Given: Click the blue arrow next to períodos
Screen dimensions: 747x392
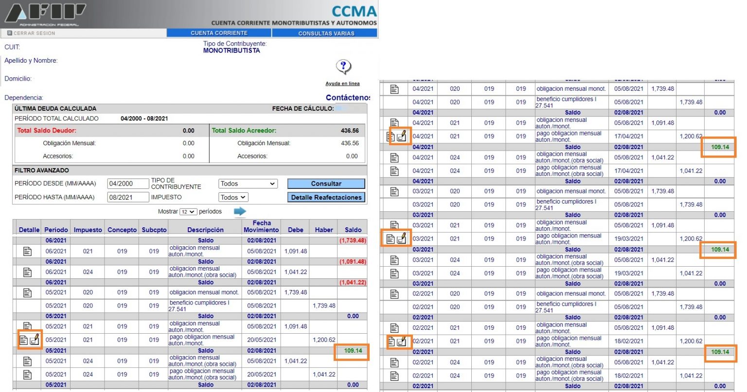Looking at the screenshot, I should coord(240,211).
